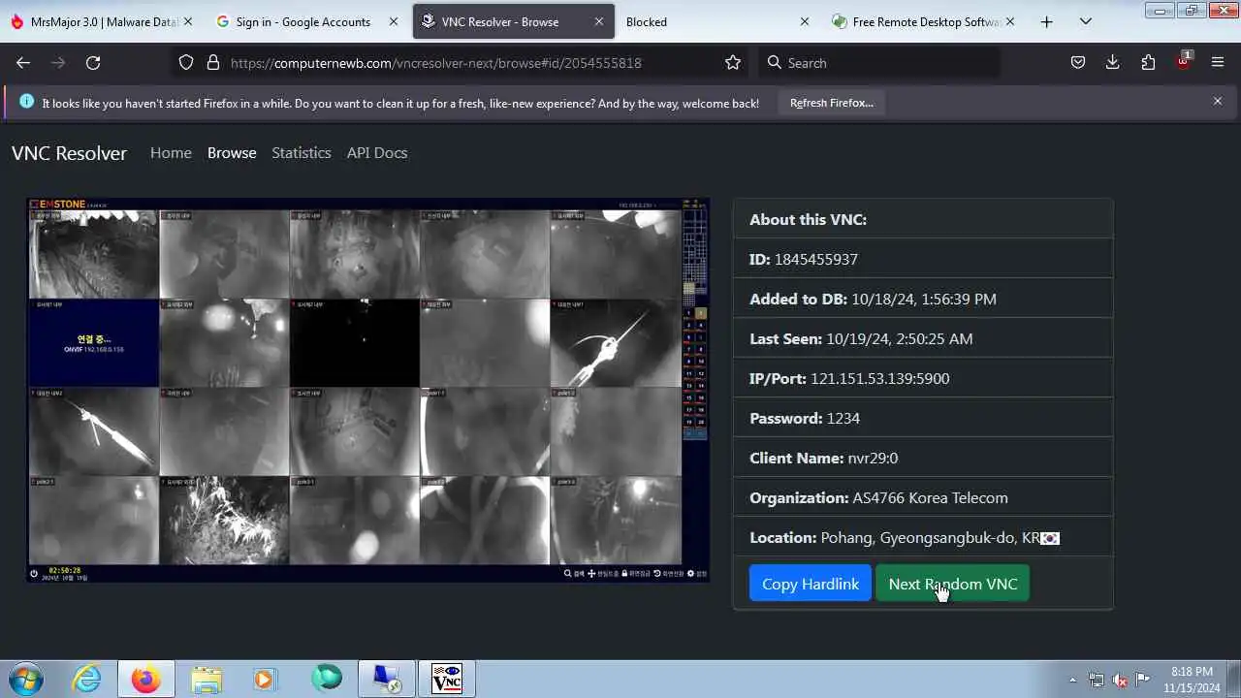
Task: Open the Windows Start menu orb
Action: pos(26,679)
